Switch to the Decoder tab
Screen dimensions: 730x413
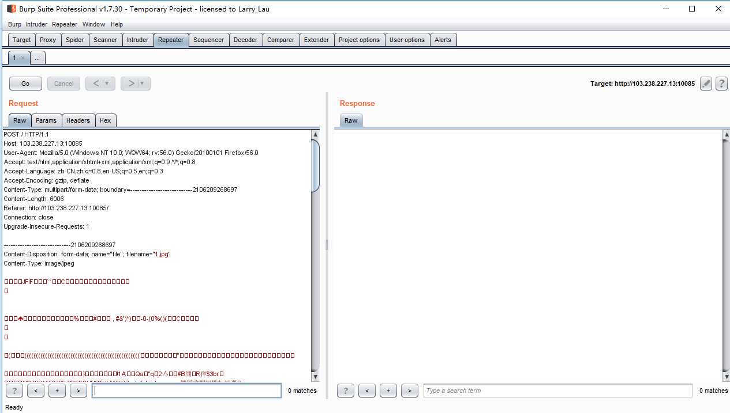pos(246,40)
